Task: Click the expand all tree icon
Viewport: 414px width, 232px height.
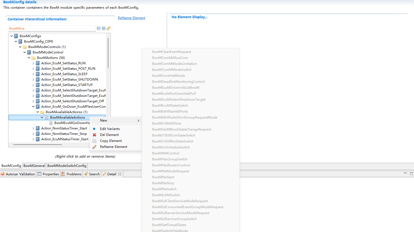Action: (103, 28)
